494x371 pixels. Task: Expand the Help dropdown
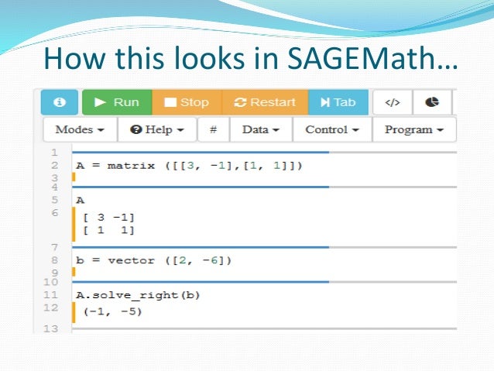click(157, 129)
